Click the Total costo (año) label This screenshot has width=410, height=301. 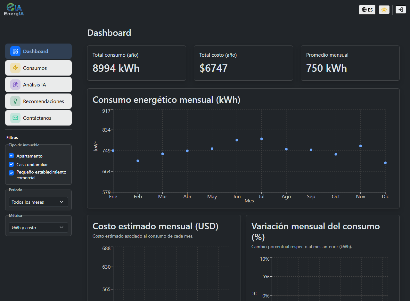pyautogui.click(x=218, y=55)
